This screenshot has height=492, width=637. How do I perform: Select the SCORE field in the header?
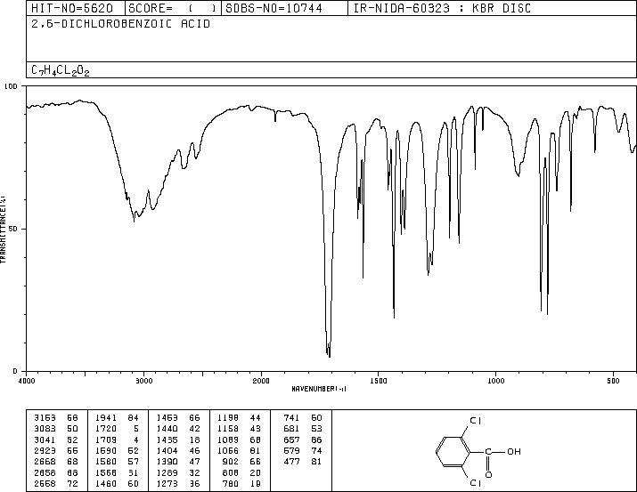(x=173, y=8)
